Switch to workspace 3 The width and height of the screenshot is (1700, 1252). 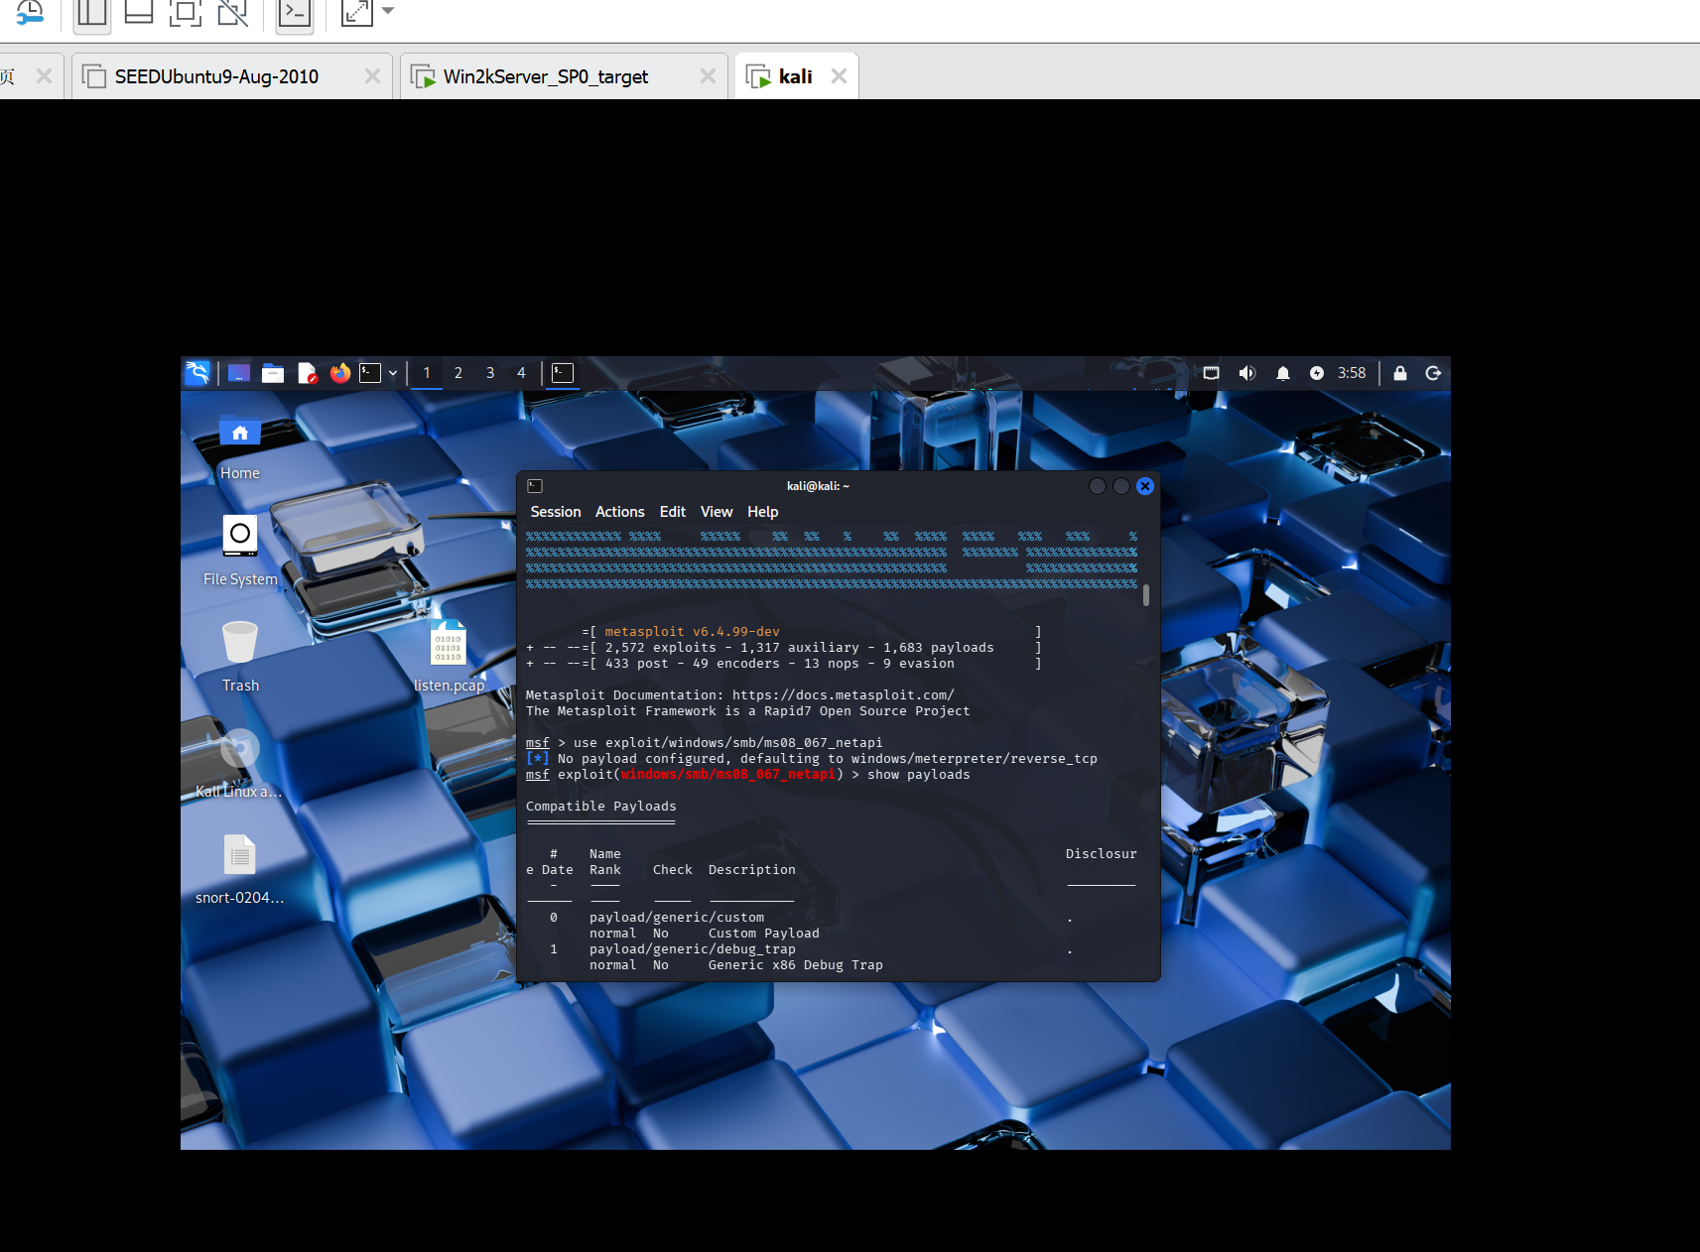[490, 373]
